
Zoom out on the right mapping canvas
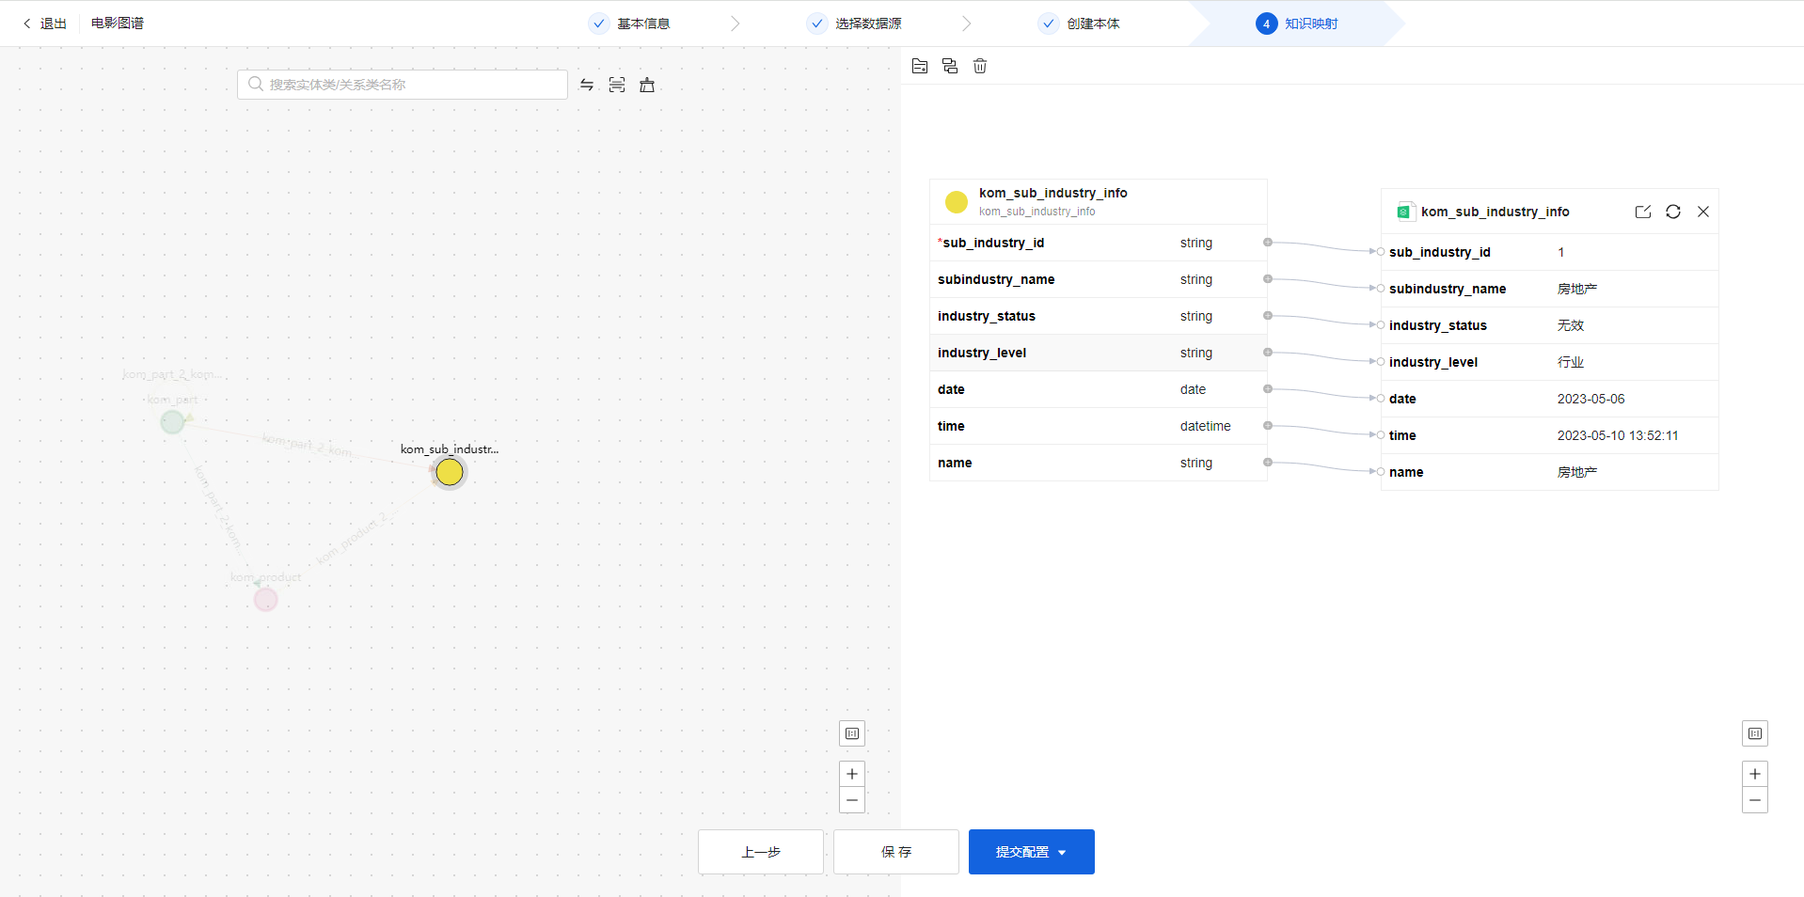pos(1755,800)
